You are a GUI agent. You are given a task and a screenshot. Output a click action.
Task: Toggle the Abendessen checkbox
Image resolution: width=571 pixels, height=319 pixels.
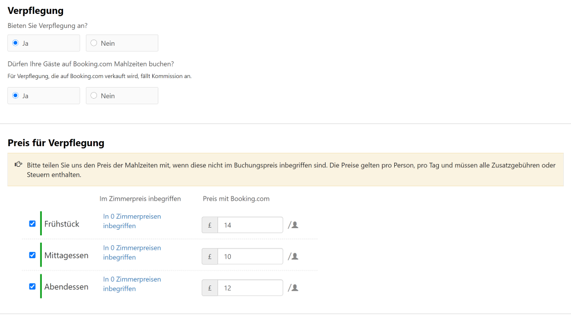point(32,286)
